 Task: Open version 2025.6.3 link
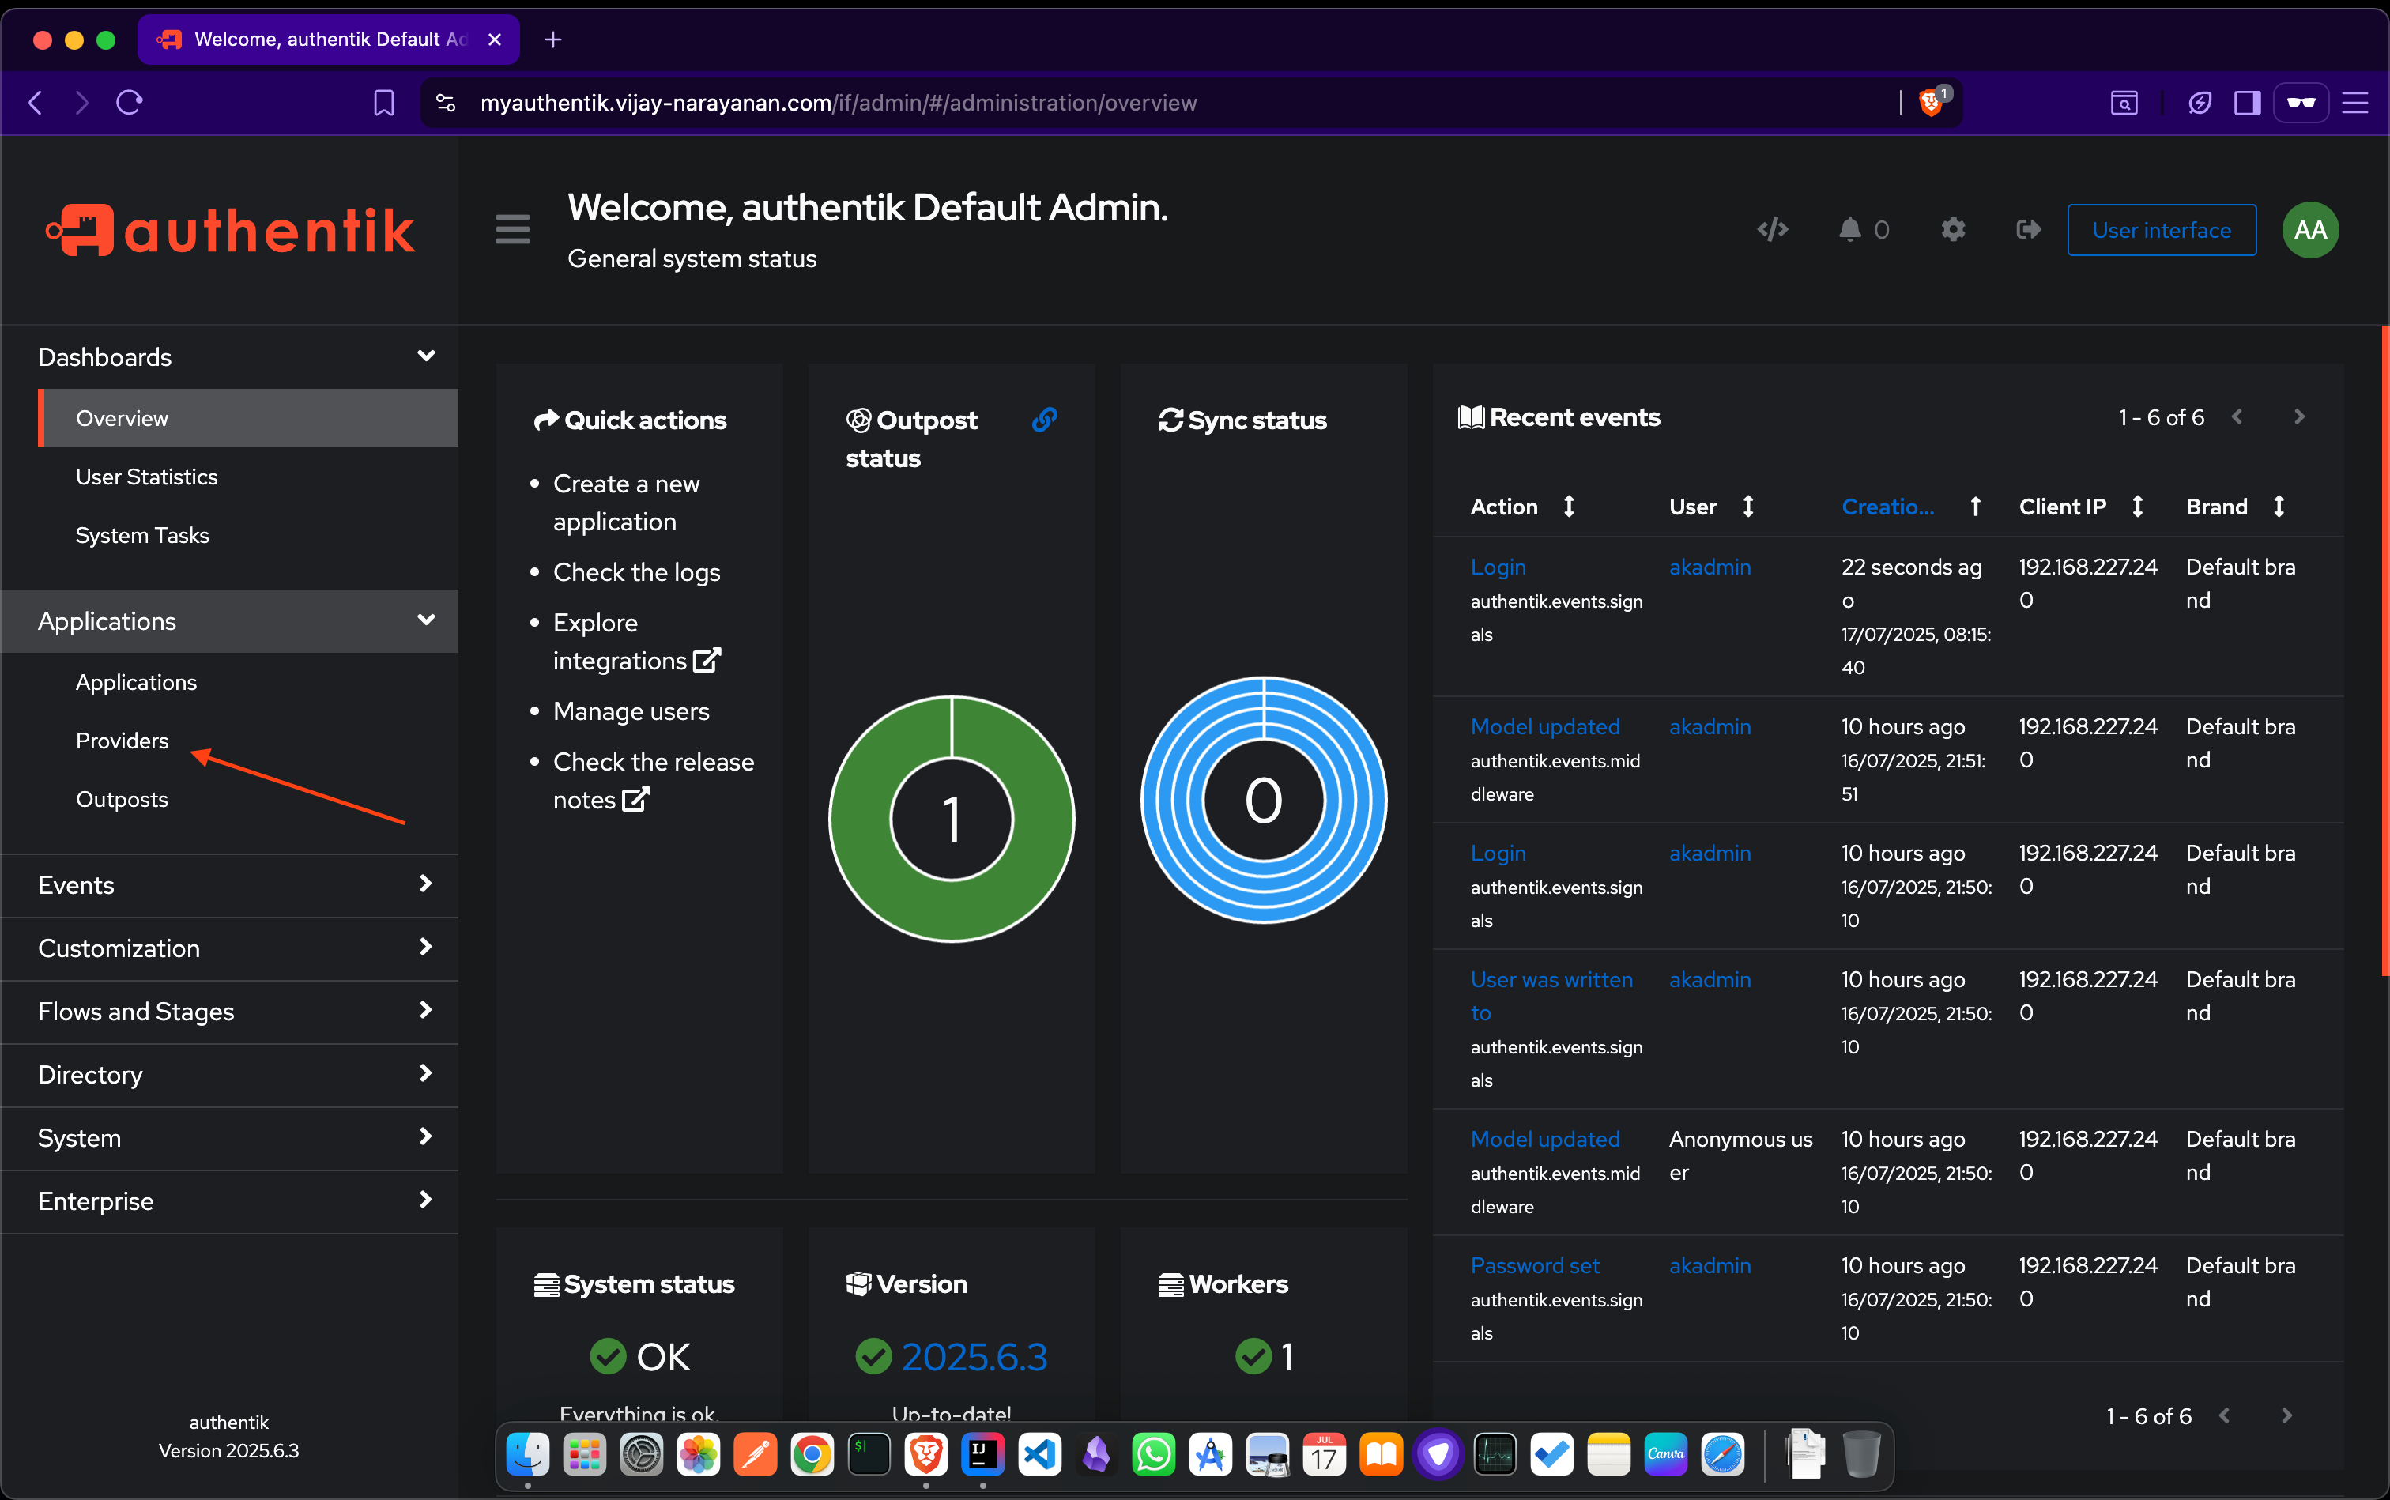973,1356
